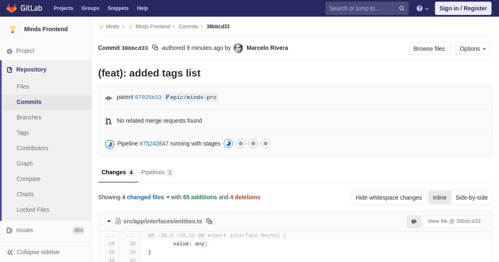Open the Help top bar item
Image resolution: width=499 pixels, height=262 pixels.
pyautogui.click(x=143, y=8)
